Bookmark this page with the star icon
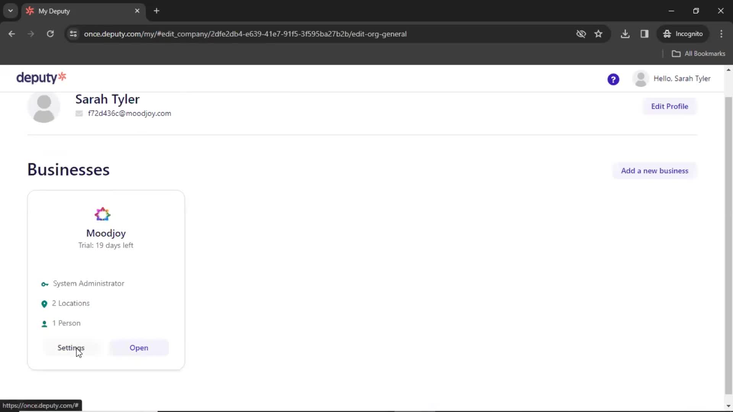This screenshot has height=412, width=733. click(598, 34)
